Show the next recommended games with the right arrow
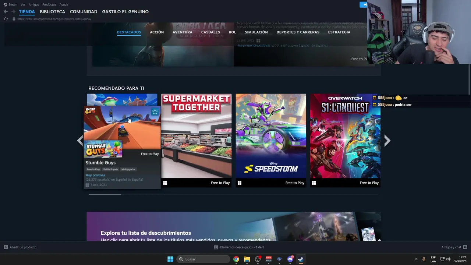Screen dimensions: 471x265 pyautogui.click(x=387, y=140)
